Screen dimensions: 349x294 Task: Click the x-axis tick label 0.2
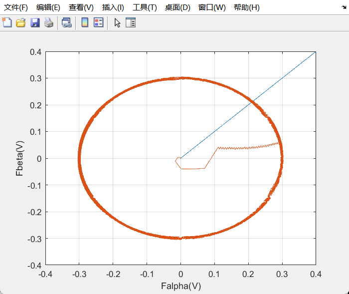point(248,274)
